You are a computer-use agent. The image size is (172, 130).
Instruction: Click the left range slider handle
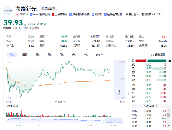pyautogui.click(x=103, y=121)
